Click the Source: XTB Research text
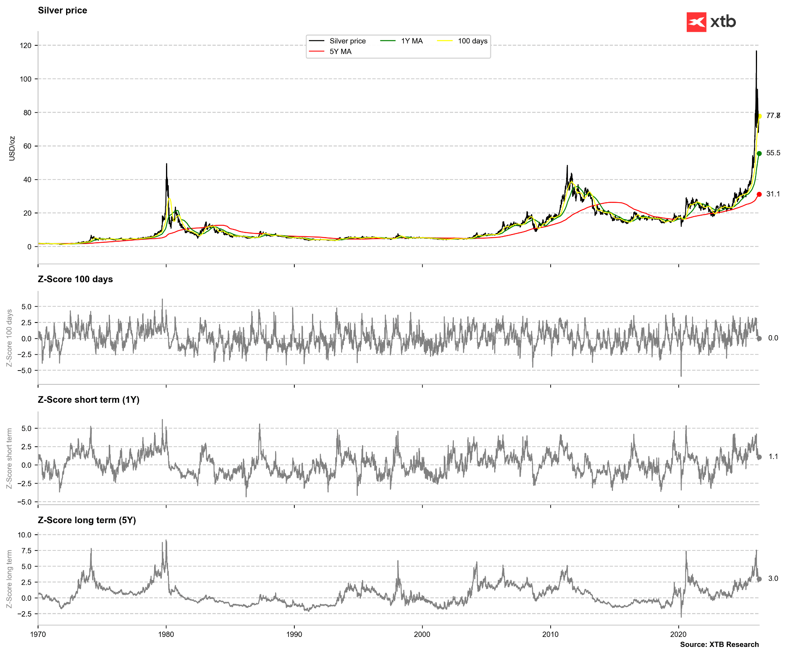Screen dimensions: 787x655 pos(719,645)
